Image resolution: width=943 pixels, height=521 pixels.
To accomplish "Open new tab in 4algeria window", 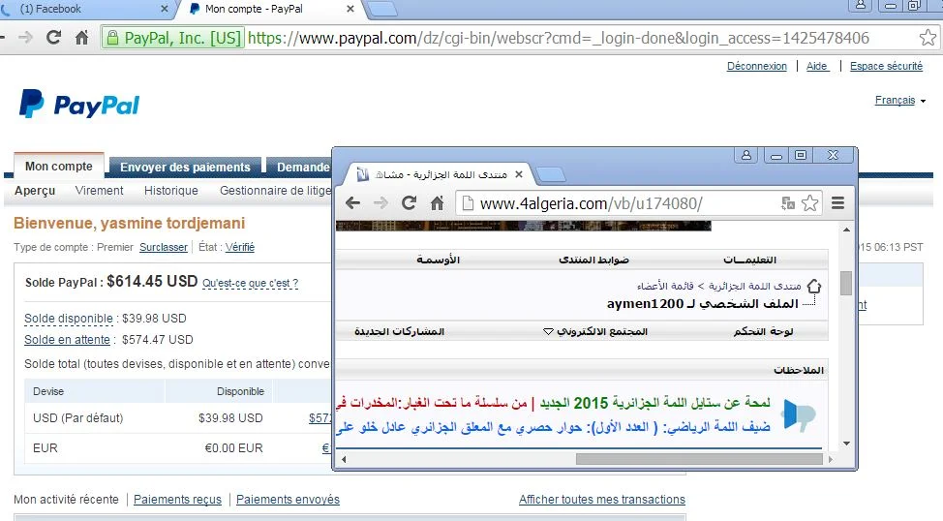I will 550,174.
